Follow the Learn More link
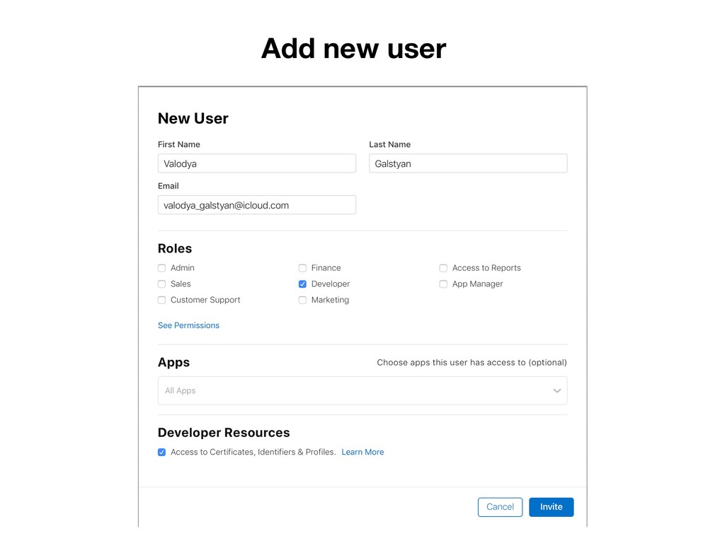This screenshot has height=543, width=725. click(362, 452)
